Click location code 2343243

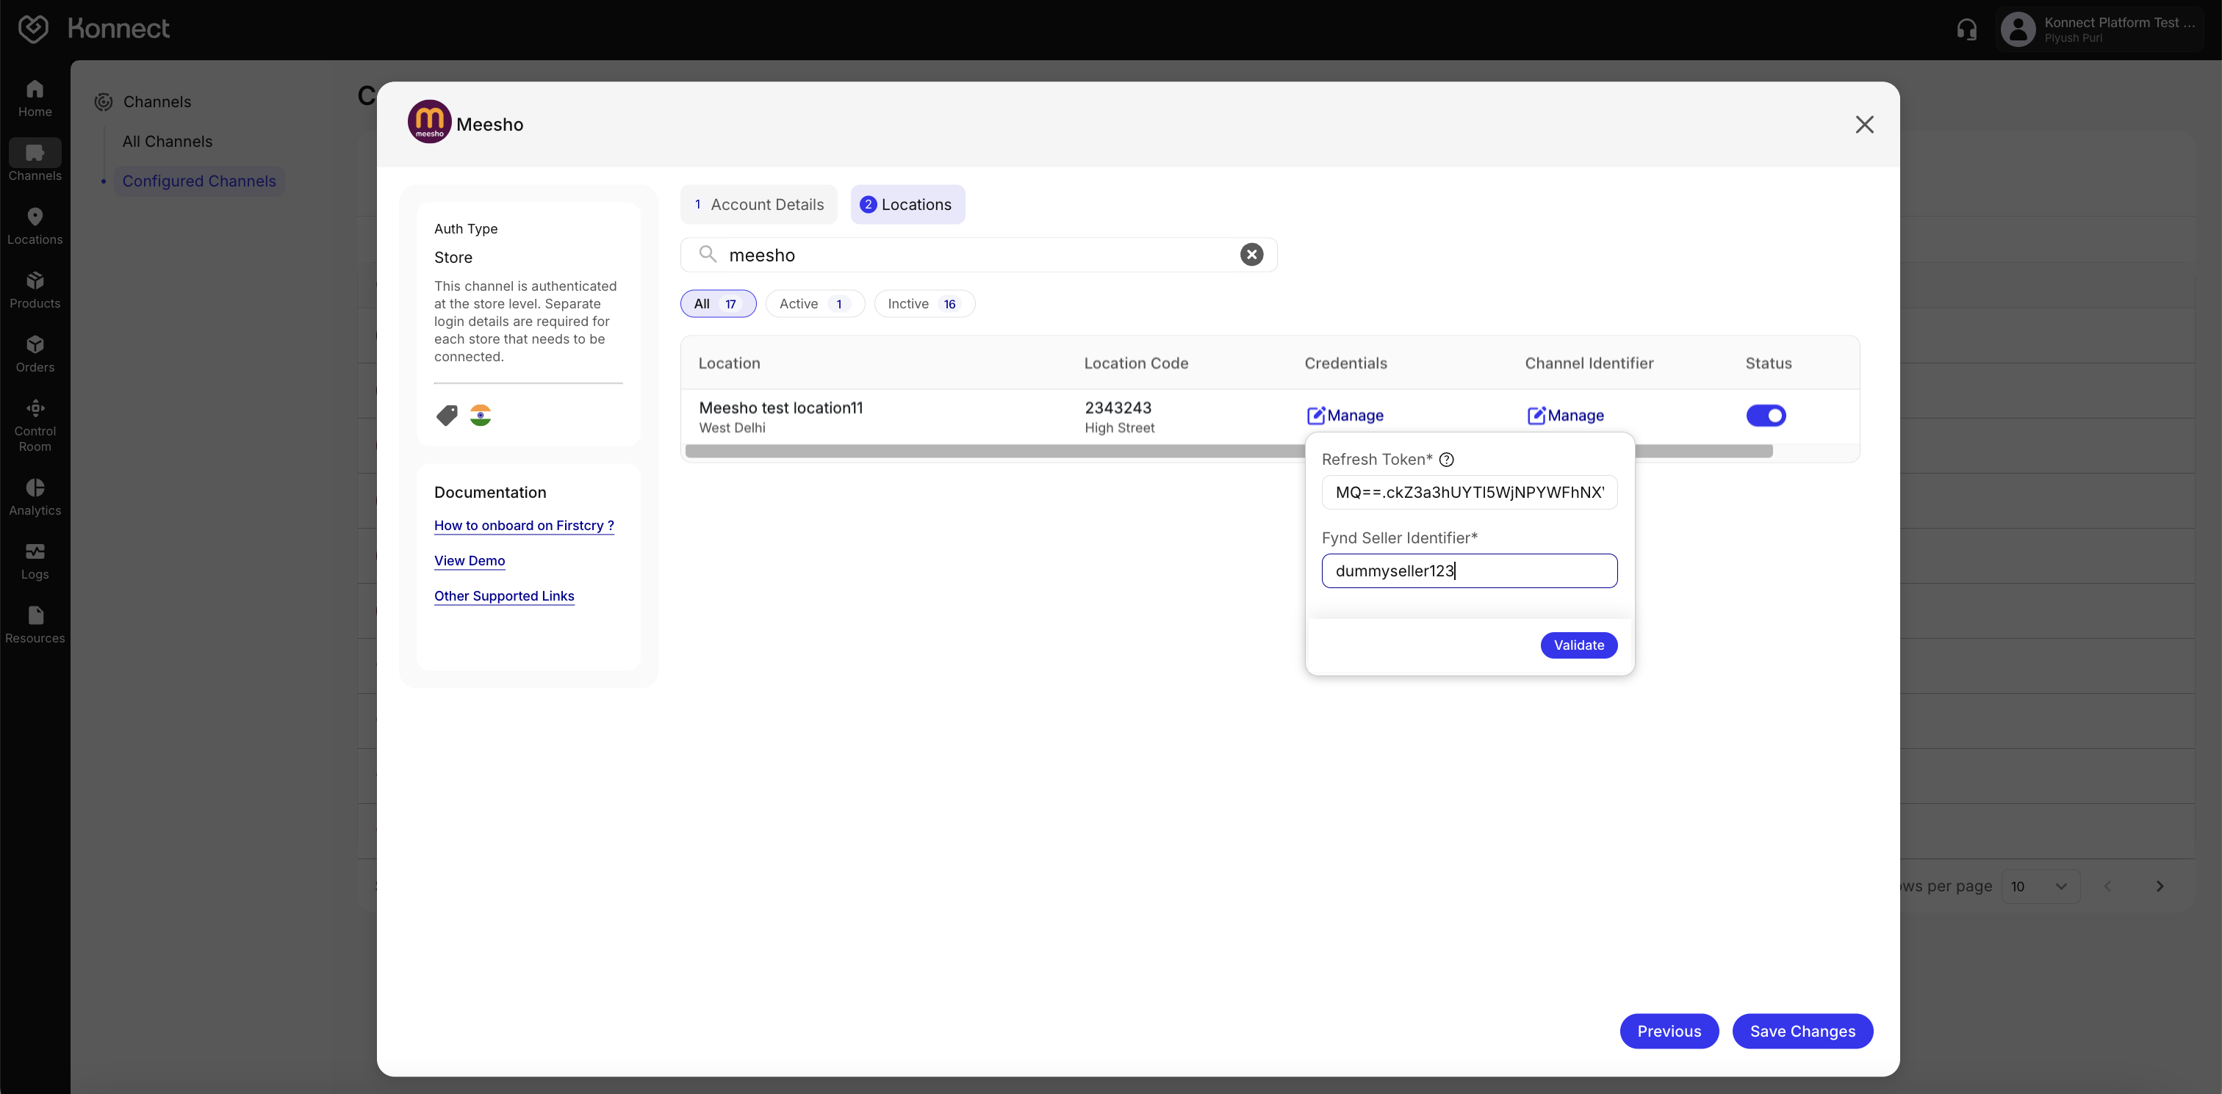point(1118,407)
